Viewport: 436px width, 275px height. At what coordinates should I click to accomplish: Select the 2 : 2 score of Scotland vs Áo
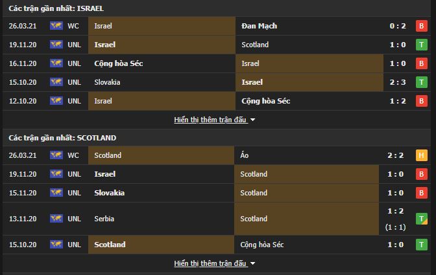click(395, 155)
